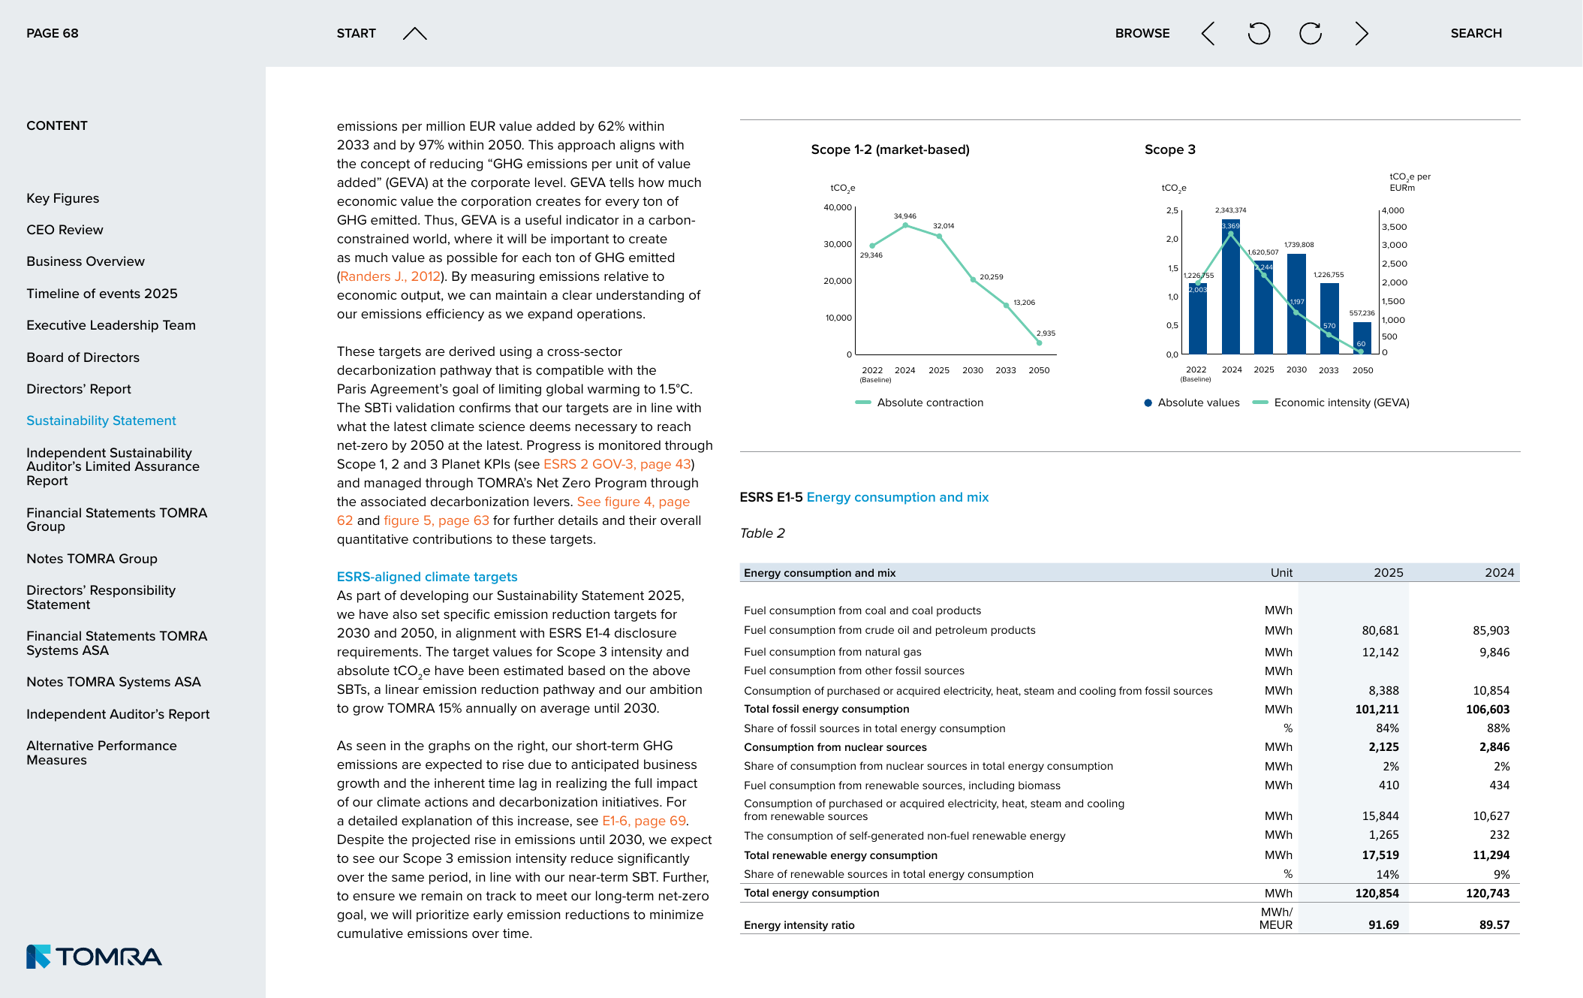
Task: Follow ESRS 2 GOV-3, page 43 link
Action: (x=617, y=464)
